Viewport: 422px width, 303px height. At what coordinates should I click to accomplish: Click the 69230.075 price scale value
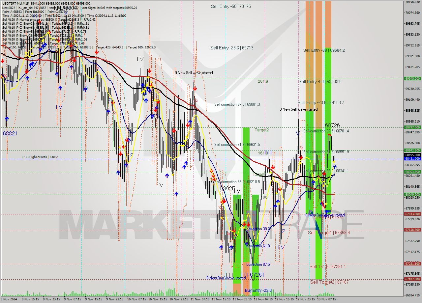(x=412, y=89)
